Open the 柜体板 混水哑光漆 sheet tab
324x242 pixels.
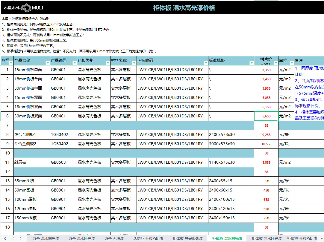pyautogui.click(x=267, y=239)
